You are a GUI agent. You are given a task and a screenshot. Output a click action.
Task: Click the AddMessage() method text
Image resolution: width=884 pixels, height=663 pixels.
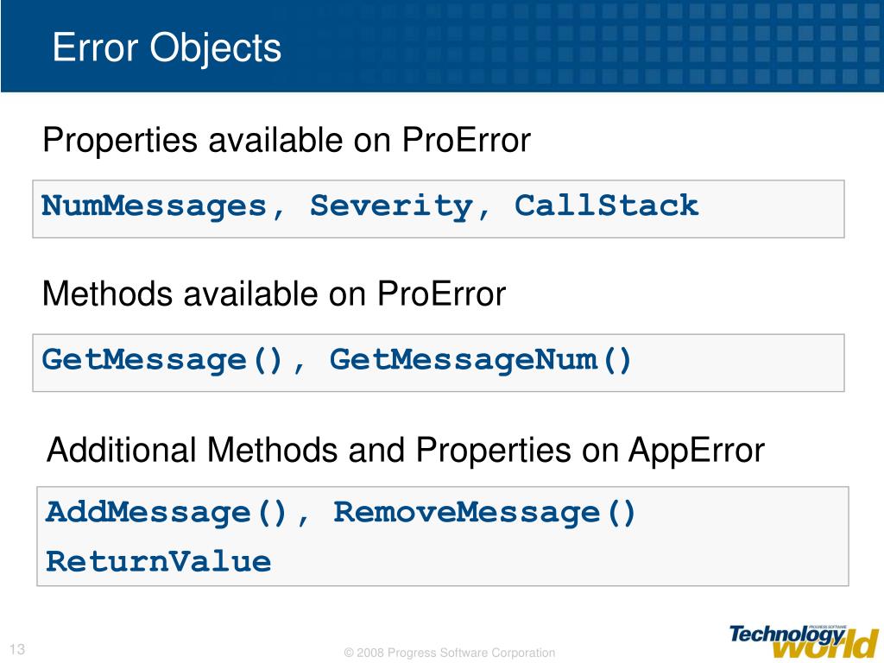(167, 513)
